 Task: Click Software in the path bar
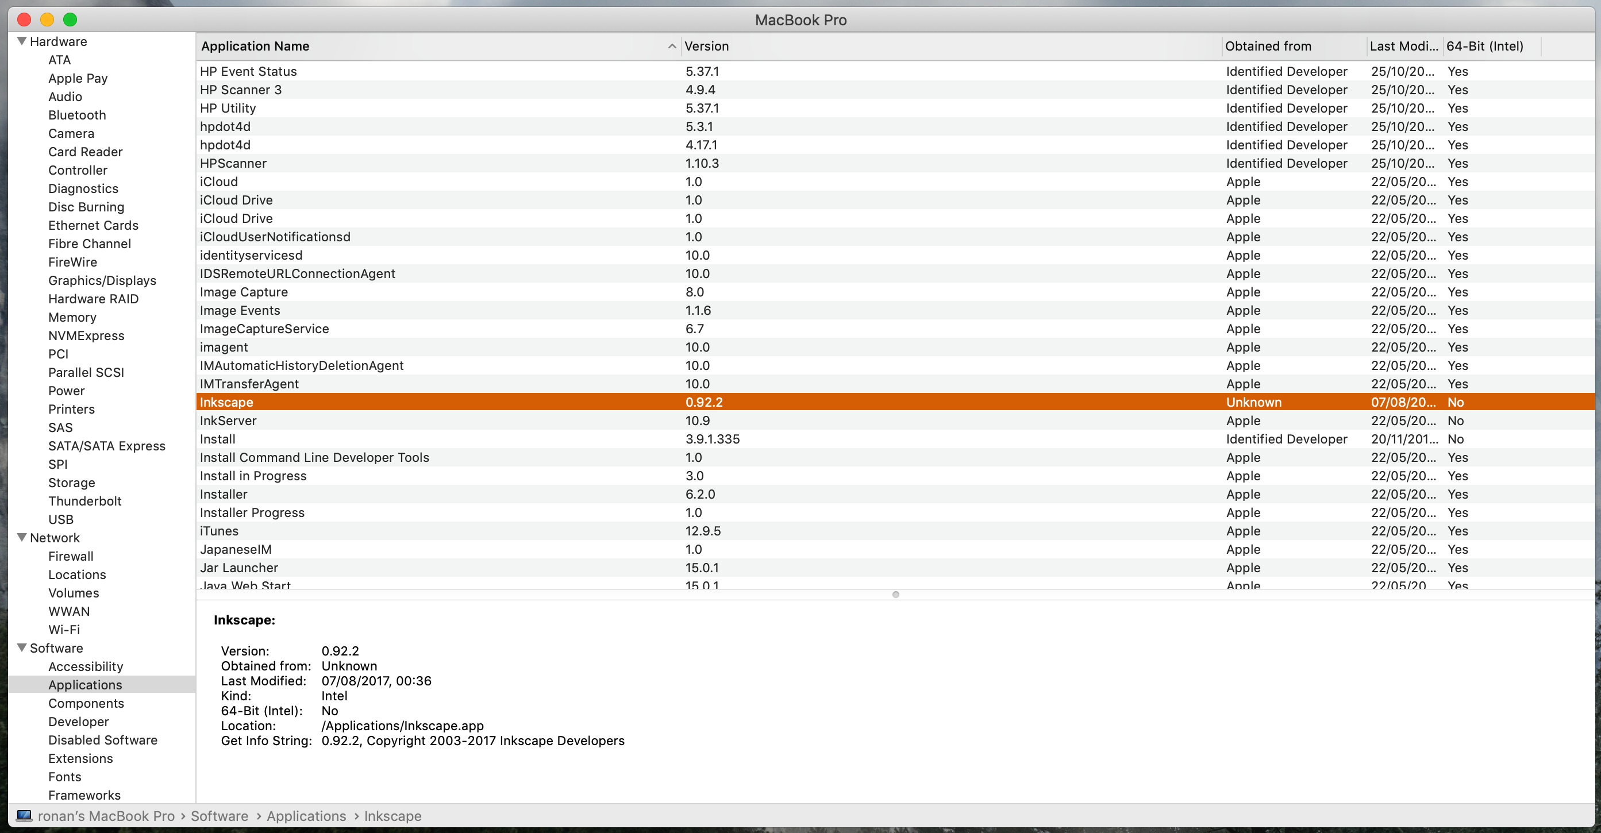(220, 816)
